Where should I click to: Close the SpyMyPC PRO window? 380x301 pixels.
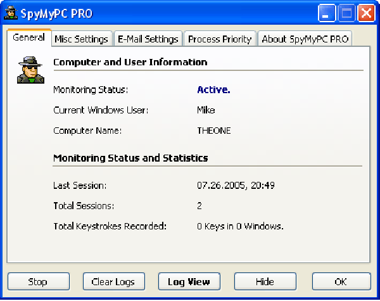pos(366,13)
